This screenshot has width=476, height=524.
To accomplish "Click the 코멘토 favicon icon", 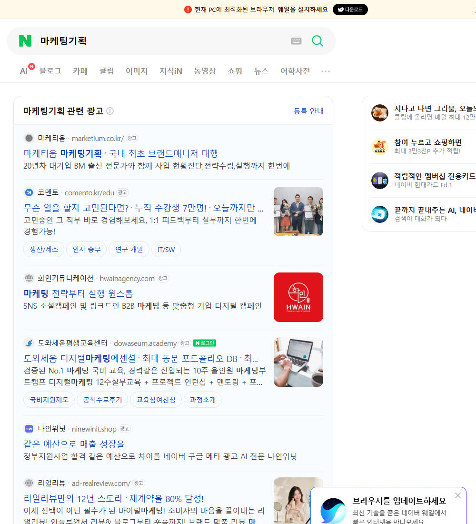I will click(x=29, y=192).
